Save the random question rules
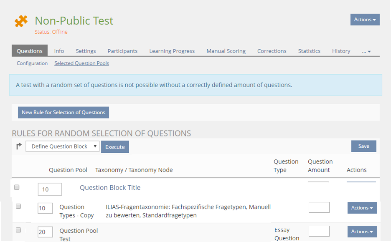This screenshot has width=391, height=242. [363, 146]
